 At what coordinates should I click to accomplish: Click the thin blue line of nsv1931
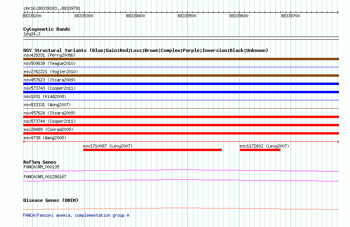(x=181, y=100)
